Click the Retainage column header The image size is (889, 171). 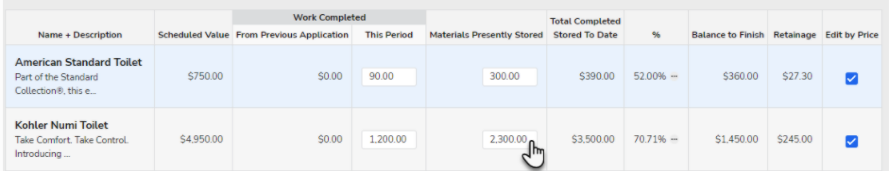coord(795,35)
